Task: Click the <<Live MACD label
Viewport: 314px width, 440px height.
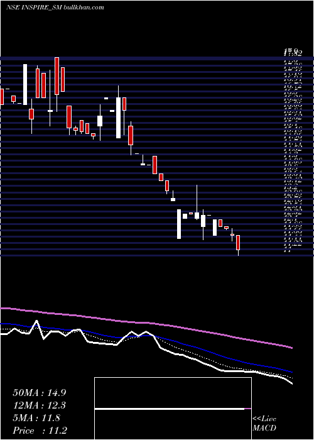Action: (x=264, y=424)
